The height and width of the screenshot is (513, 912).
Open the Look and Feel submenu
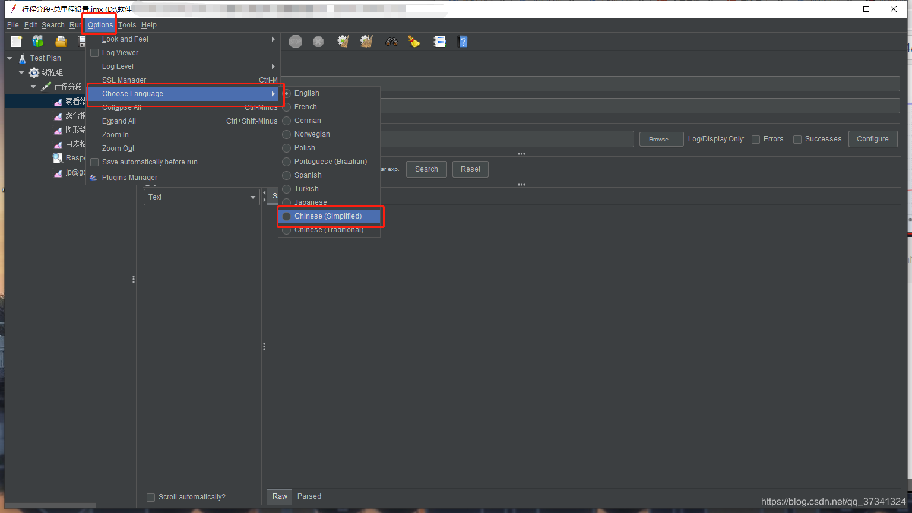(183, 39)
